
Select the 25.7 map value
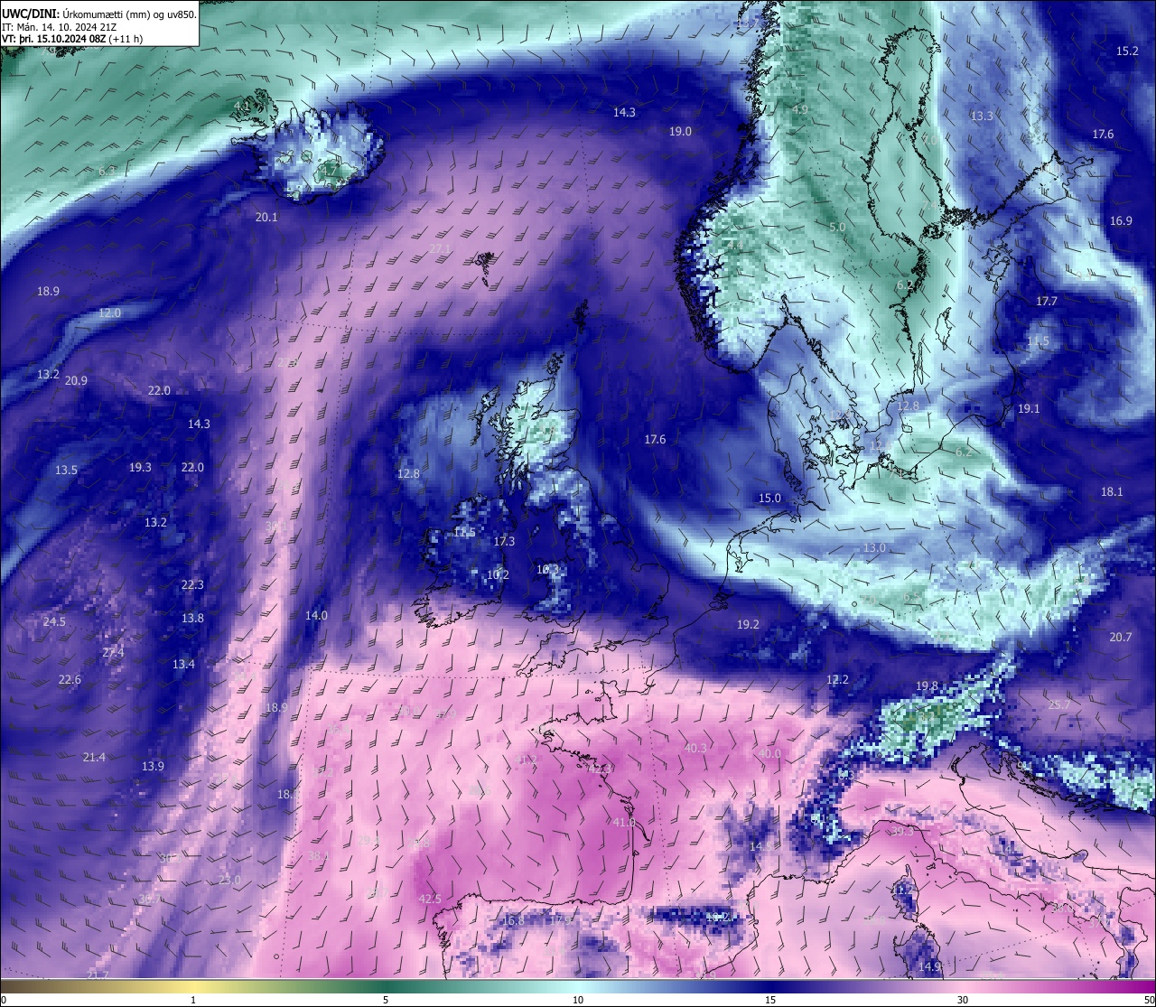click(x=1058, y=705)
